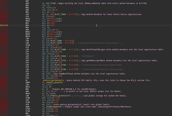Viewport: 172px width, 116px height.
Task: Select the MRS instruction mnemonic
Action: point(27,8)
